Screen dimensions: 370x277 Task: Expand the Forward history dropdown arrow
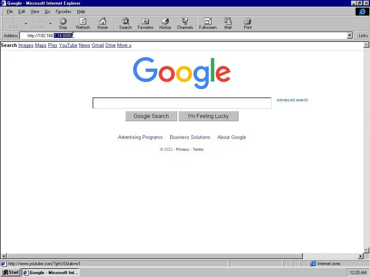(50, 23)
